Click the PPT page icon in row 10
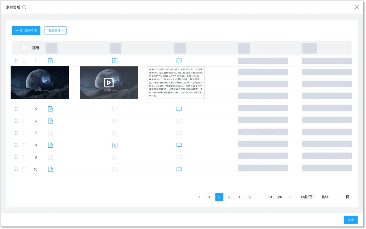 click(x=50, y=169)
